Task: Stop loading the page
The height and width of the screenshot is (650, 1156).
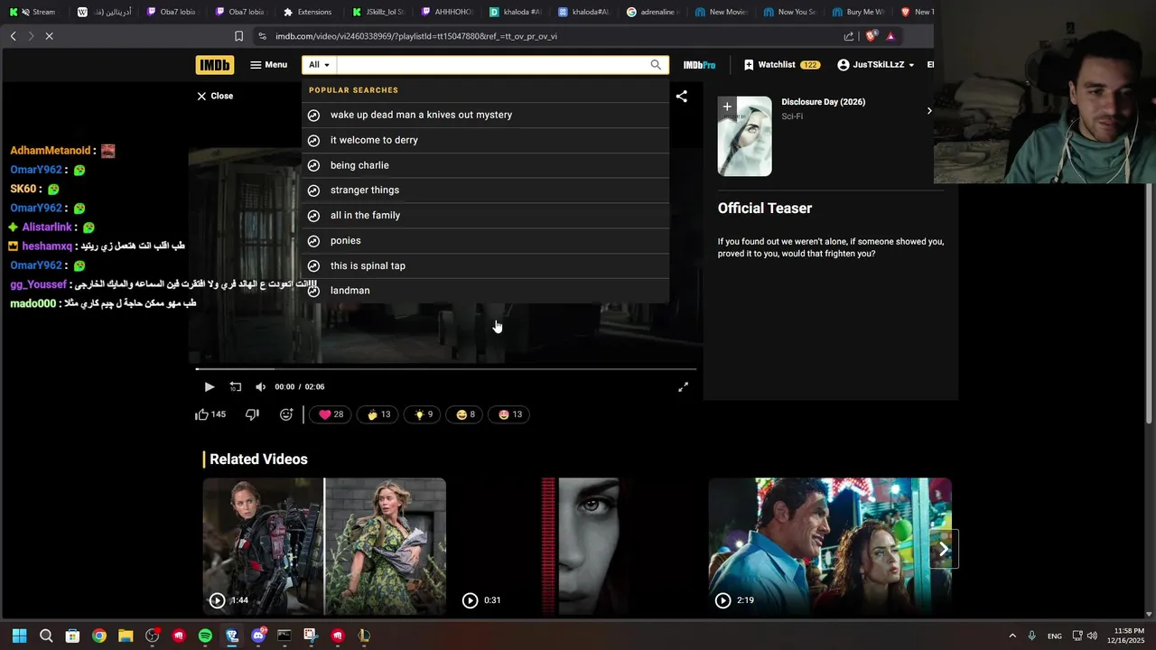Action: (x=49, y=36)
